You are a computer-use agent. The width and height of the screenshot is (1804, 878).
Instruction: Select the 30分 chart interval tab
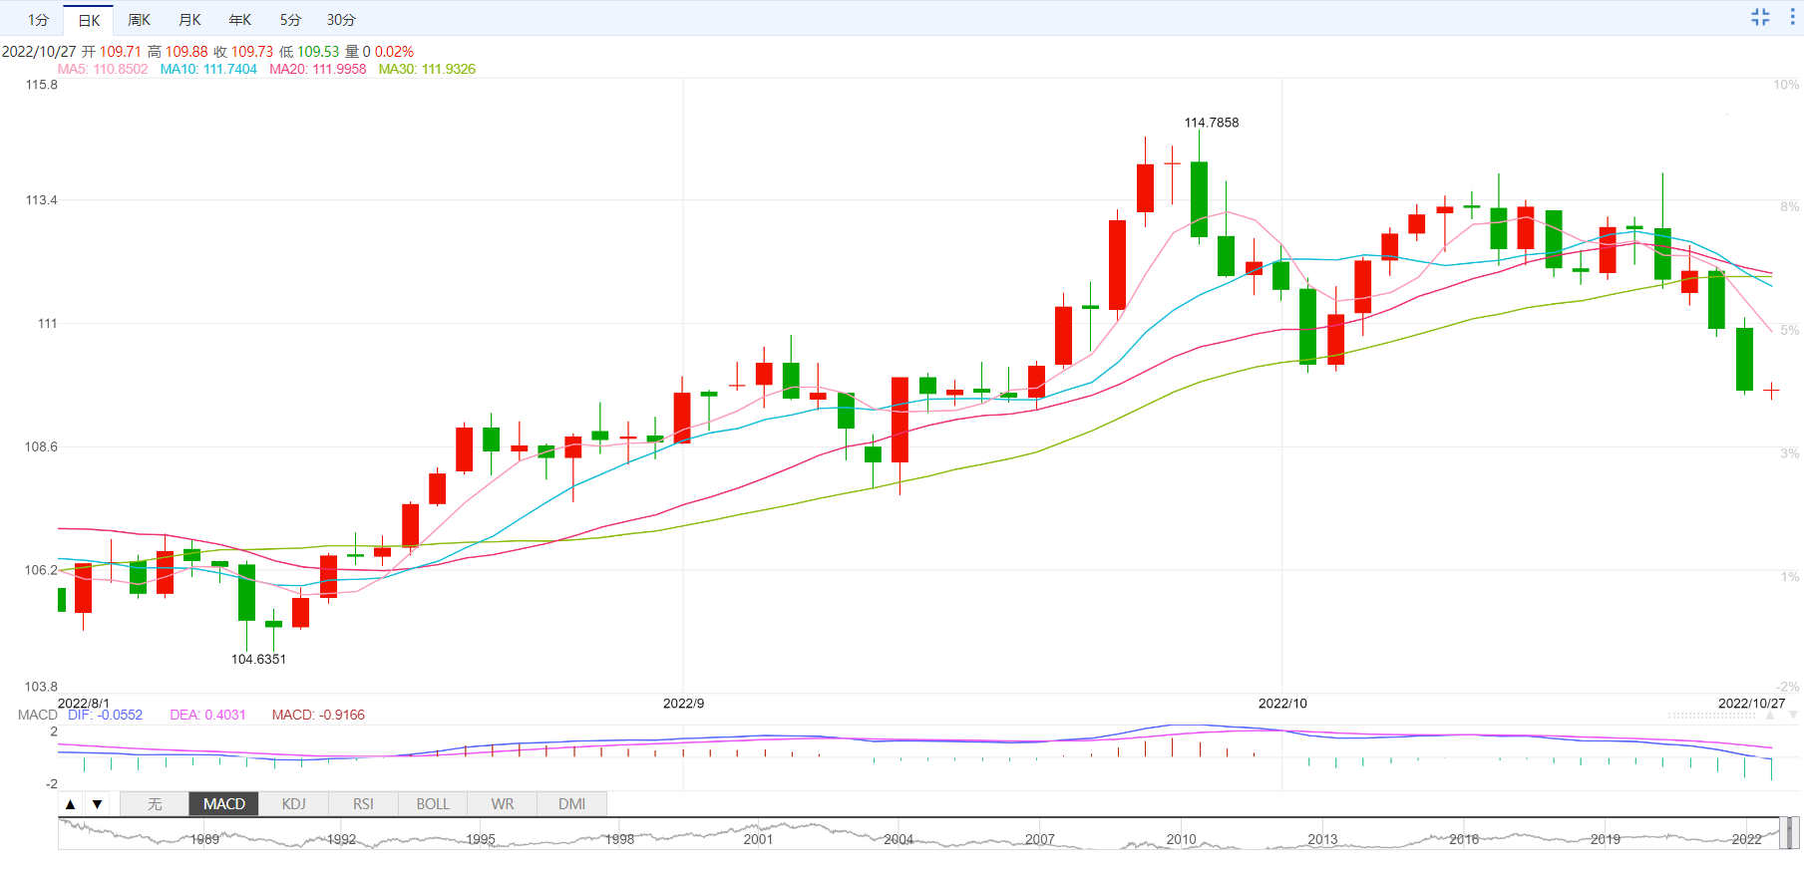[341, 20]
